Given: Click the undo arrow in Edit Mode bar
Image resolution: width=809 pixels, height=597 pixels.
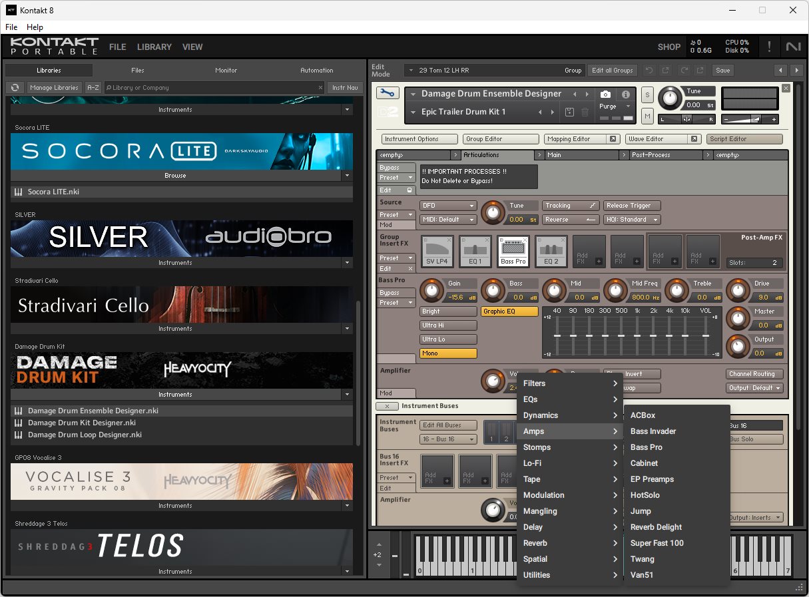Looking at the screenshot, I should click(649, 70).
